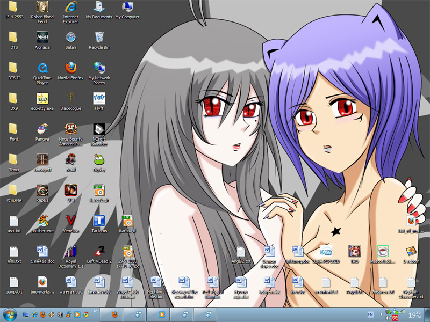This screenshot has width=430, height=322.
Task: Open the Mozilla Firefox desktop shortcut
Action: click(x=70, y=71)
